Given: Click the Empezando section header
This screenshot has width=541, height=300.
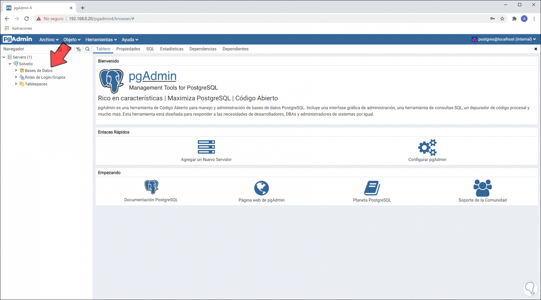Looking at the screenshot, I should pos(109,173).
